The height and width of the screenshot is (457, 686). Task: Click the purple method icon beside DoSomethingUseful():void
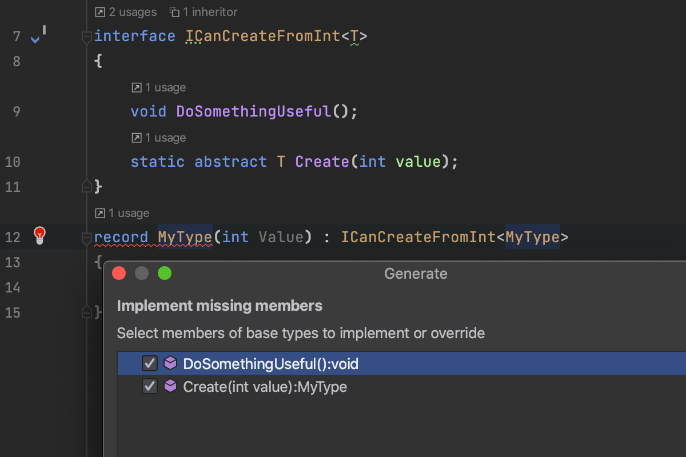[x=170, y=363]
